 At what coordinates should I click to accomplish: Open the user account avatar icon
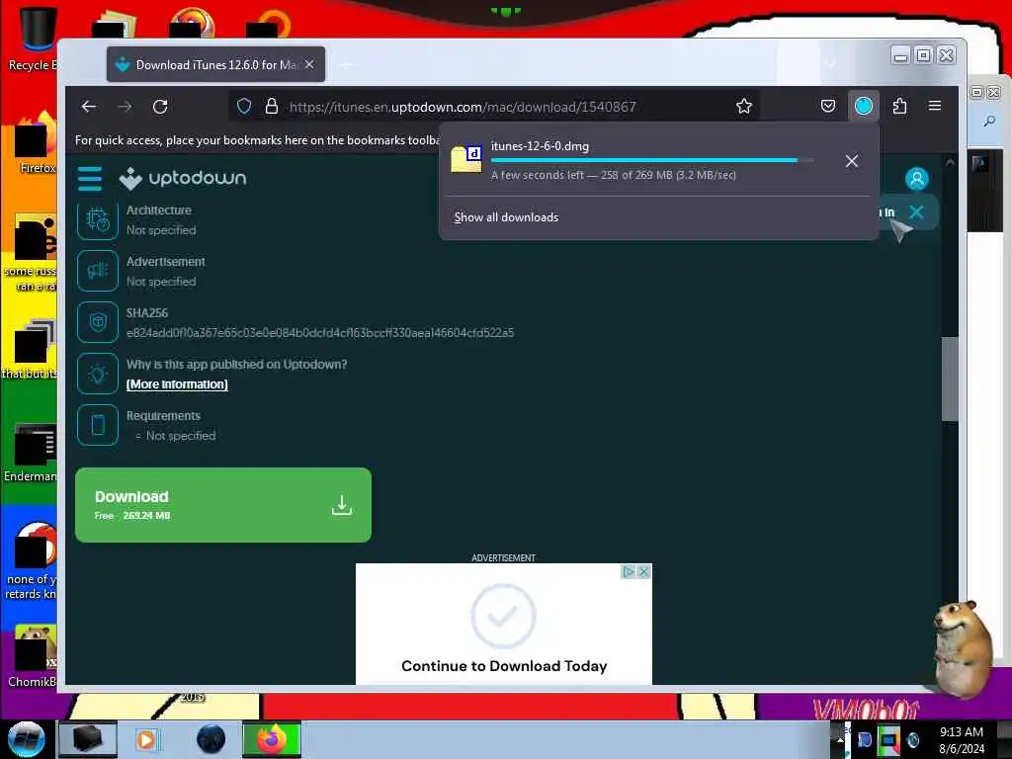tap(916, 179)
